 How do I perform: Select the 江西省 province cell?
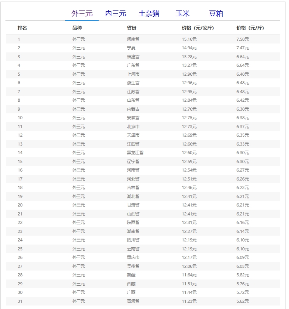pyautogui.click(x=133, y=144)
